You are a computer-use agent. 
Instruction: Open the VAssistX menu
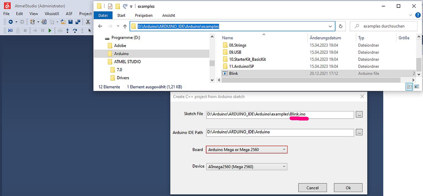coord(52,14)
